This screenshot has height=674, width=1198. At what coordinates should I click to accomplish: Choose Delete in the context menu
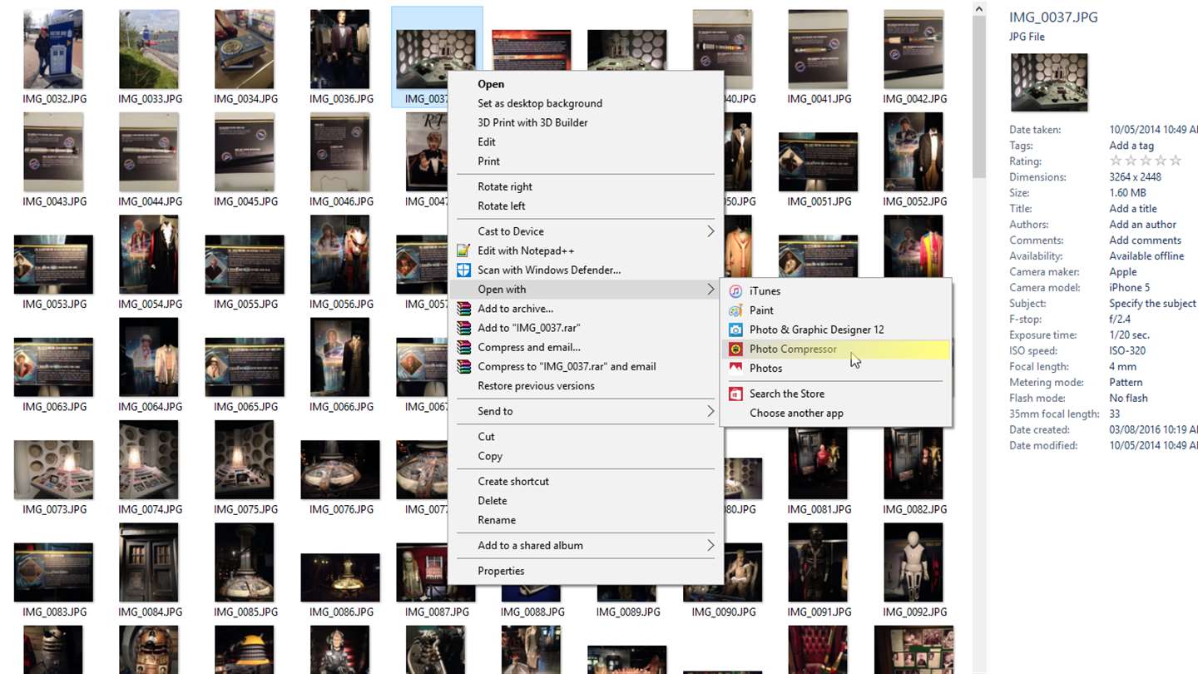pyautogui.click(x=493, y=501)
